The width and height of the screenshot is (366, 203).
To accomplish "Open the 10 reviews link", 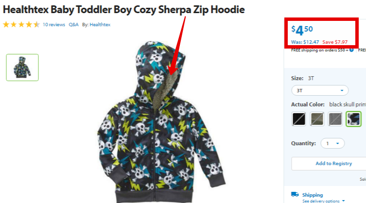I will 54,24.
